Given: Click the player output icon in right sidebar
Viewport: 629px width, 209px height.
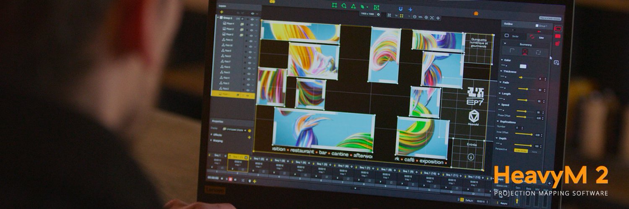Looking at the screenshot, I should pyautogui.click(x=556, y=62).
